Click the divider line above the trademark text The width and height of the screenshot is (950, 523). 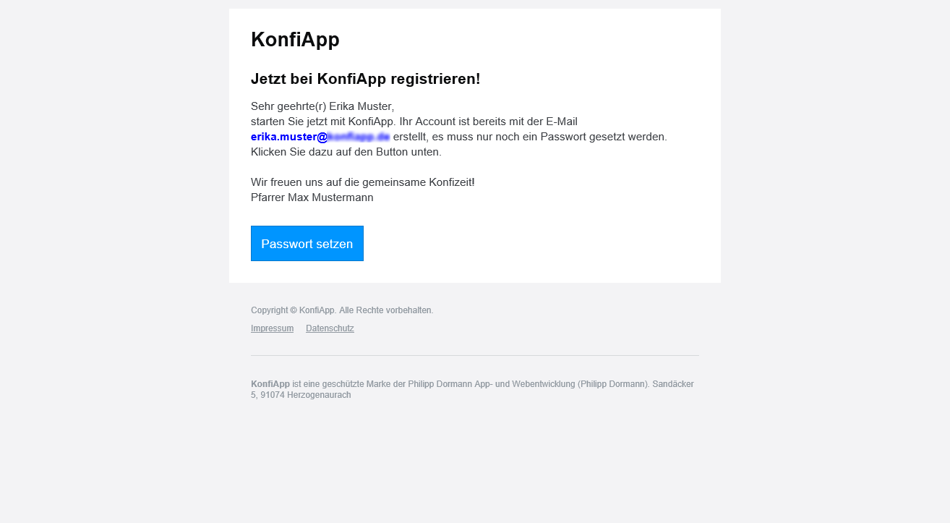tap(474, 354)
